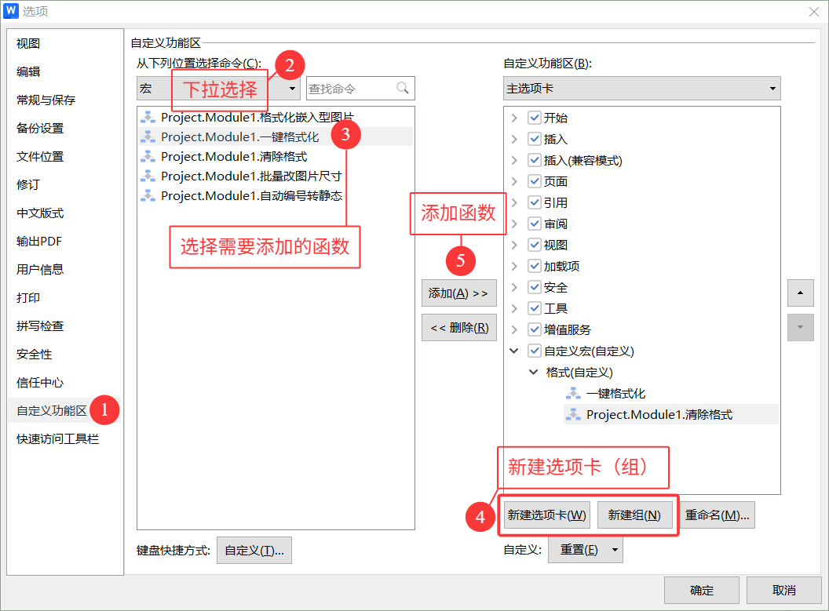Click the up-arrow to move selected item up
This screenshot has height=611, width=829.
pyautogui.click(x=800, y=293)
